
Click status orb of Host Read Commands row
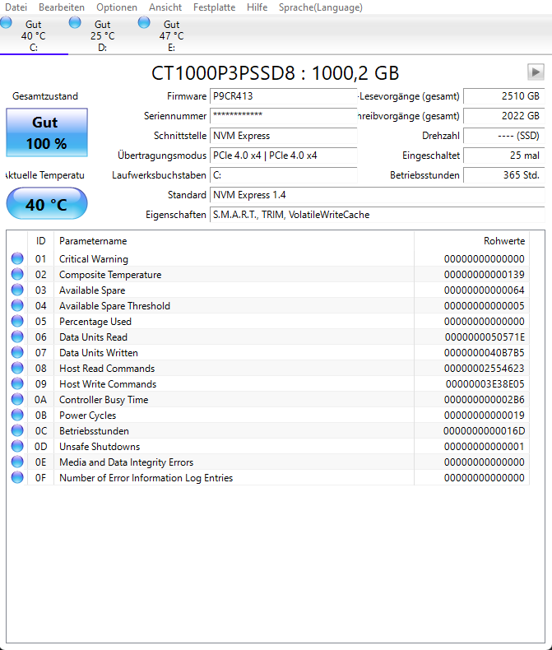pyautogui.click(x=17, y=368)
